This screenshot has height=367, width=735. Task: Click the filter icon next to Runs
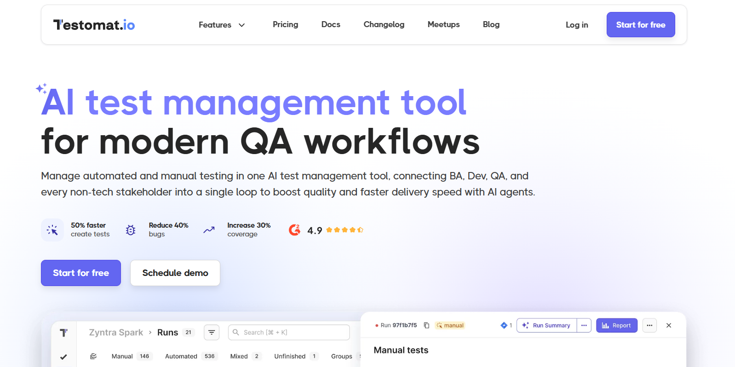(x=212, y=332)
